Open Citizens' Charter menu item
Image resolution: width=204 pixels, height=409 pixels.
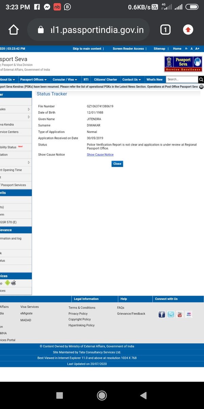105,80
